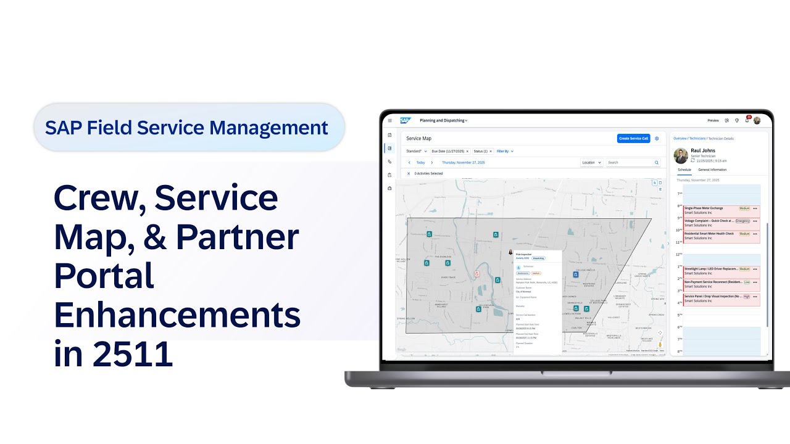Go to the previous day arrow
Image resolution: width=790 pixels, height=444 pixels.
pos(409,163)
